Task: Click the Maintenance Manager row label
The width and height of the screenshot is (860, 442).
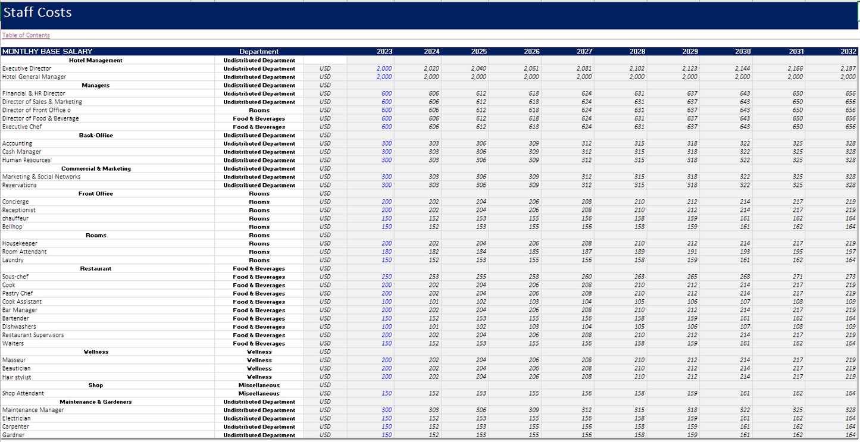Action: 33,410
